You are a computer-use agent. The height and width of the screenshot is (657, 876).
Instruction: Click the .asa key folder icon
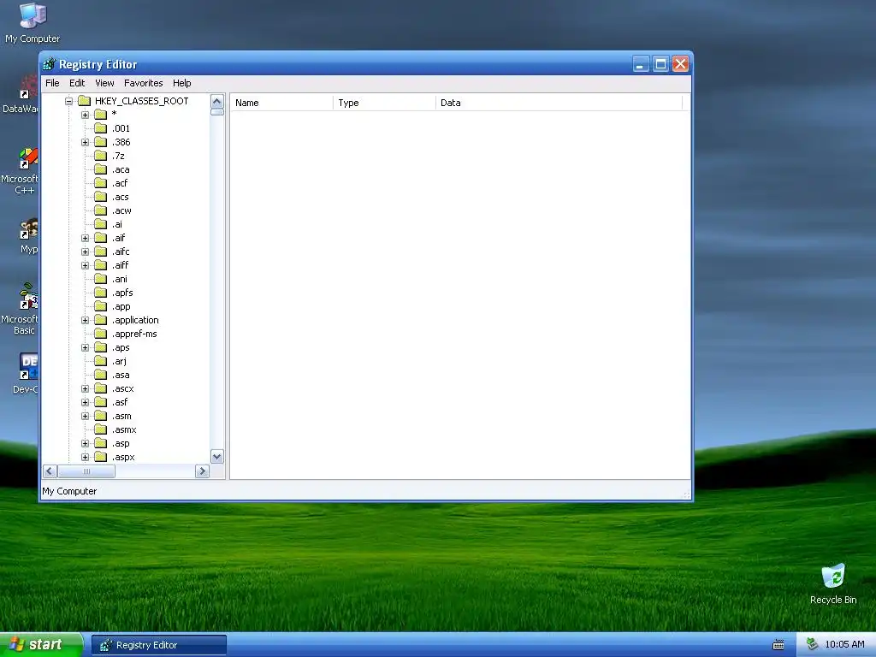pyautogui.click(x=101, y=375)
